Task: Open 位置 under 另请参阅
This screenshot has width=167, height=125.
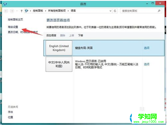Action: click(x=11, y=117)
